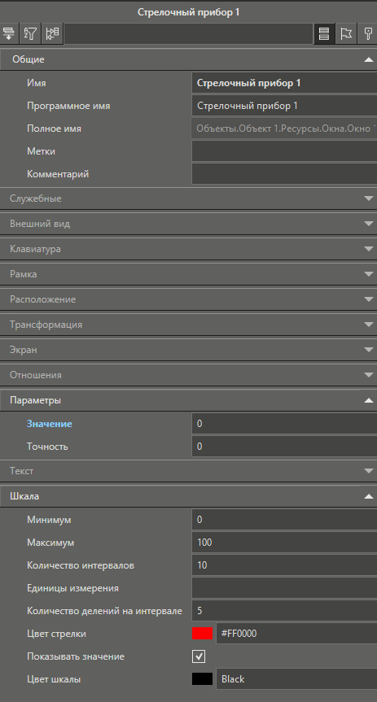
Task: Open the Трансформация section
Action: tap(188, 324)
